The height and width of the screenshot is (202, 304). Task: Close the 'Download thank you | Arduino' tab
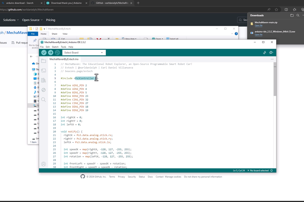pos(86,3)
